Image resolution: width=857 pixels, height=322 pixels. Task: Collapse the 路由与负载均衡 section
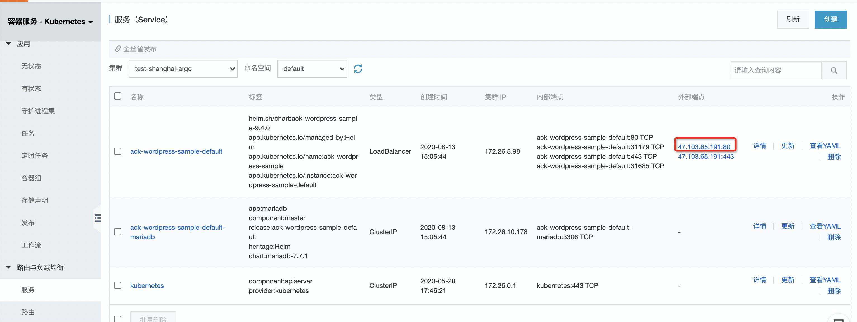coord(9,267)
